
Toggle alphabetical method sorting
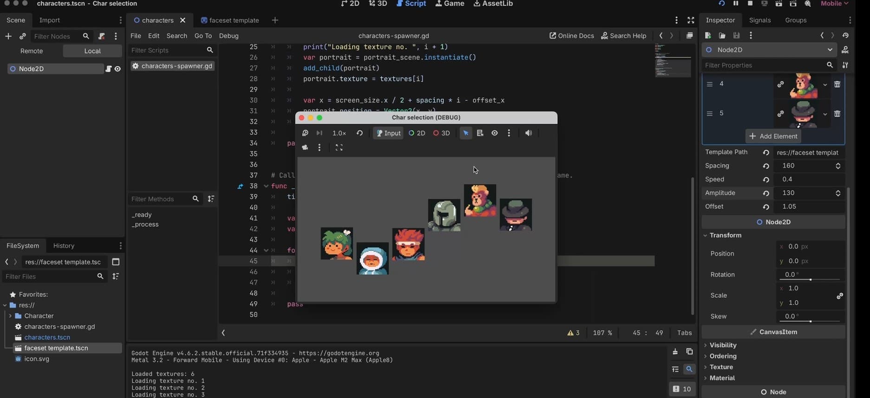211,199
